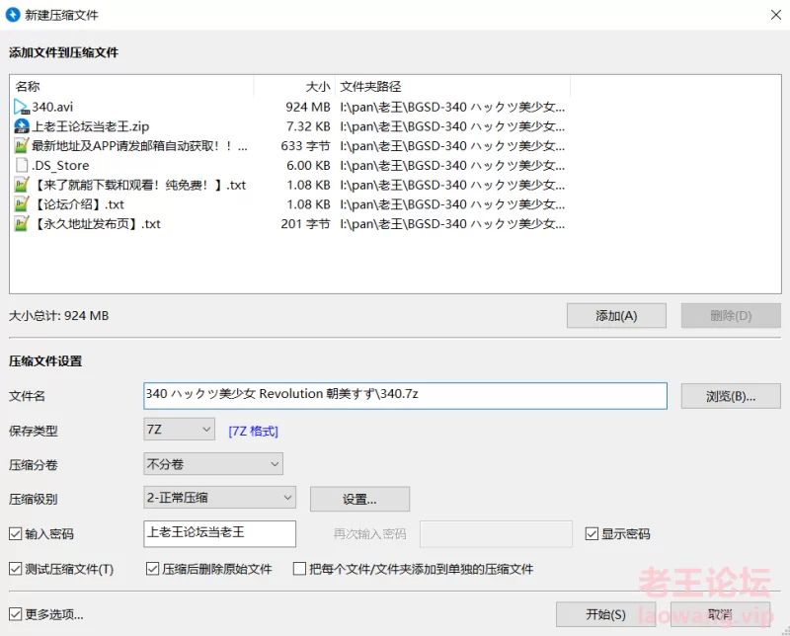Select the file name 【论坛介绍】.txt
This screenshot has height=636, width=790.
(x=78, y=204)
